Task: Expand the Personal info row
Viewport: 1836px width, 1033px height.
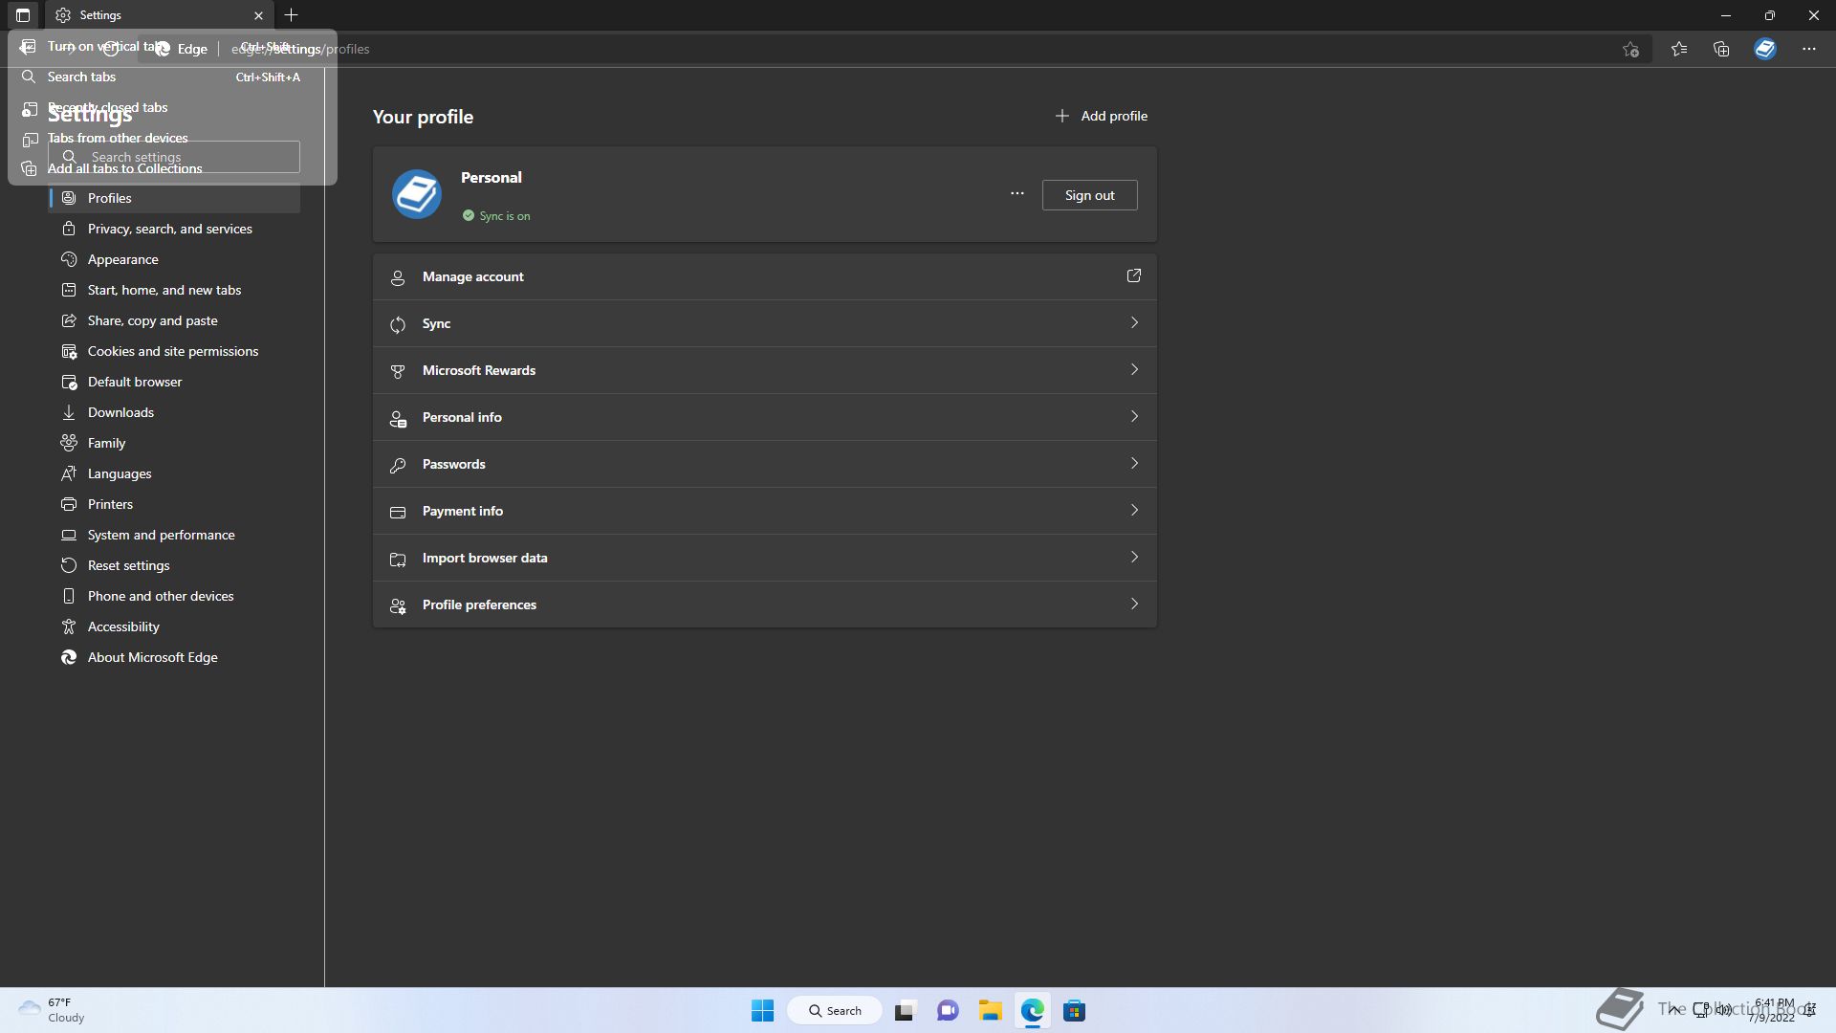Action: pos(765,417)
